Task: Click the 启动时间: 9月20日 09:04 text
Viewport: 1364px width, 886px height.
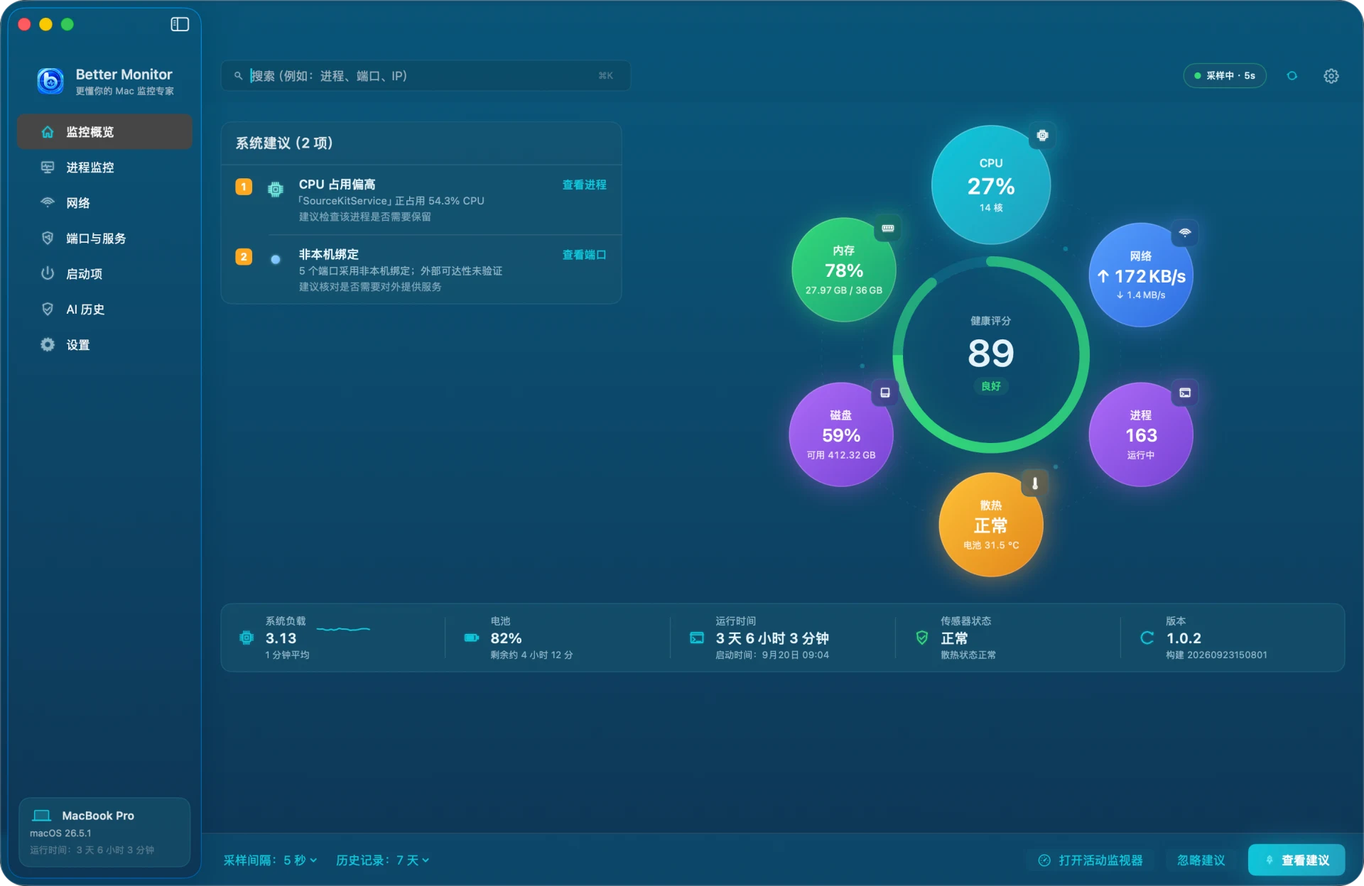Action: click(772, 655)
